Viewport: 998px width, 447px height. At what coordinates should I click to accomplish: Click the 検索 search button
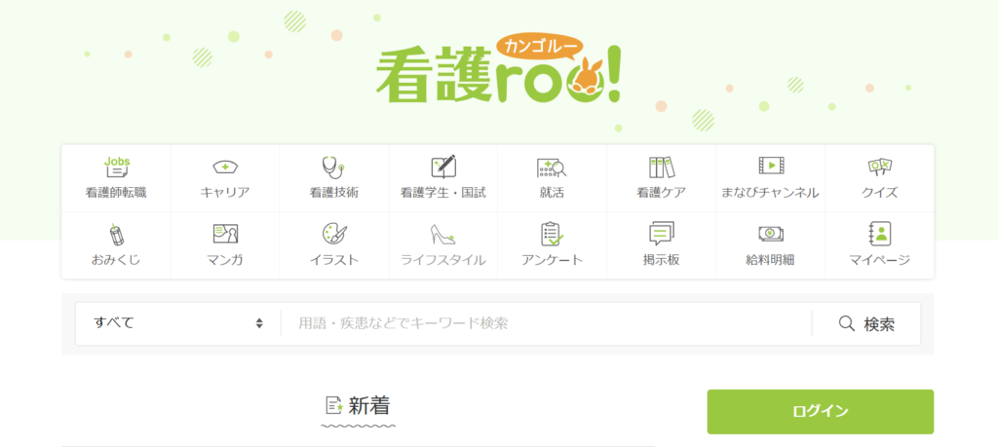pyautogui.click(x=866, y=323)
